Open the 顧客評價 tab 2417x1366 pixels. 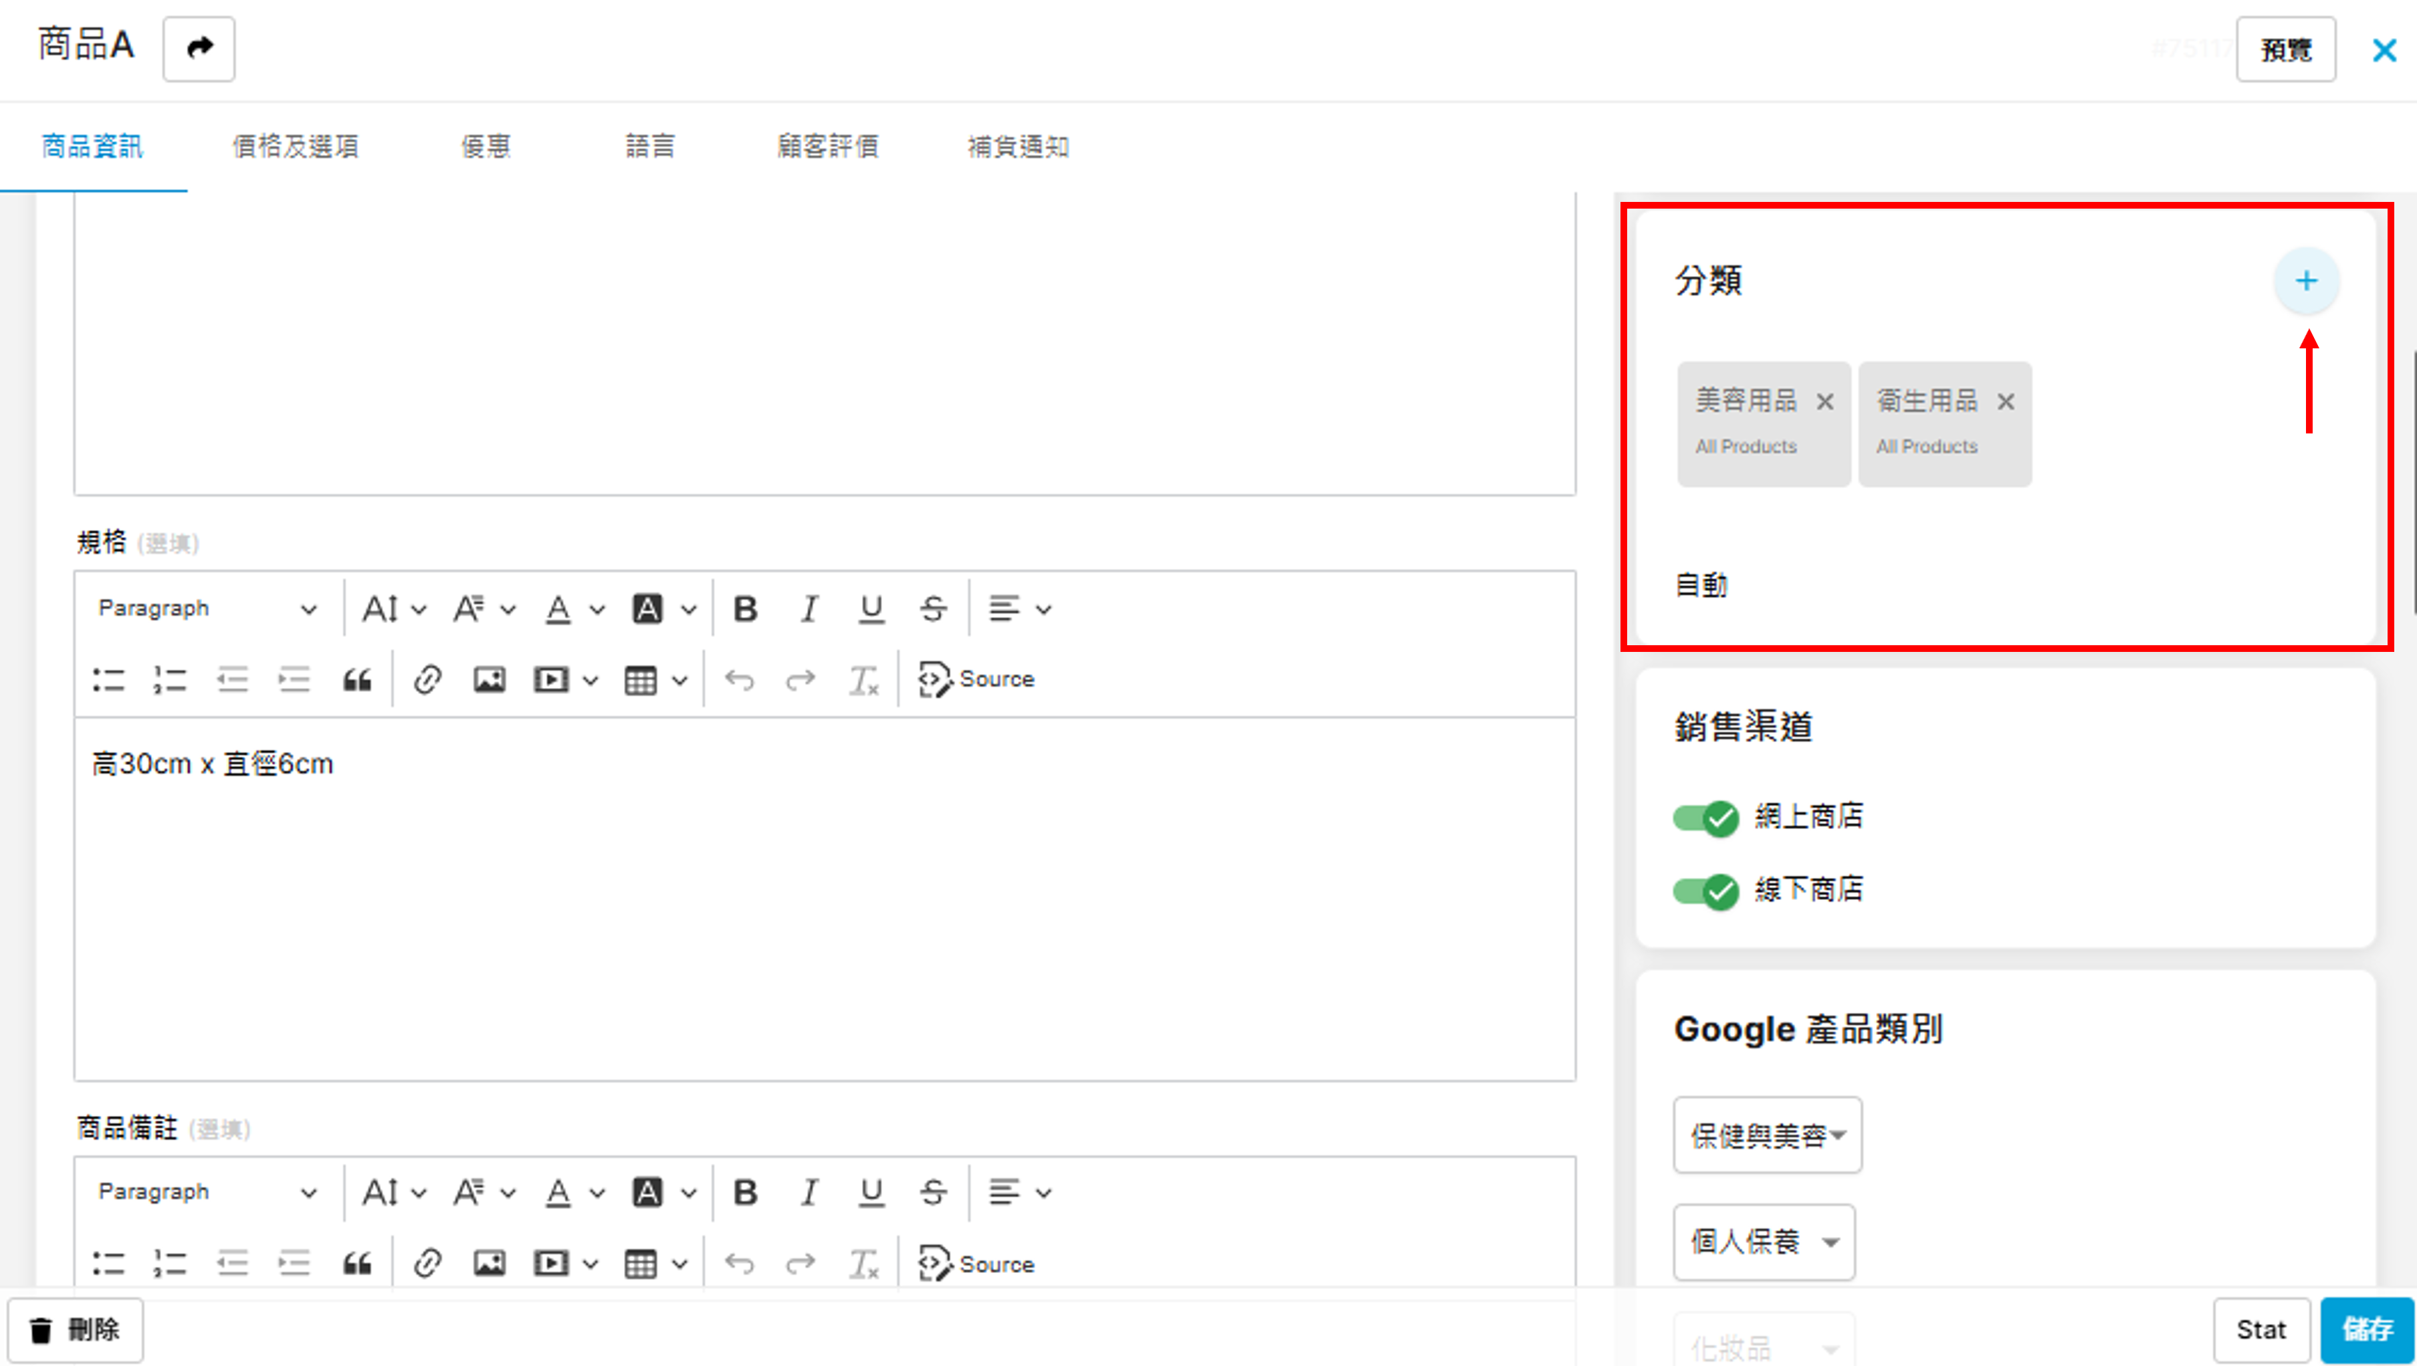(827, 146)
